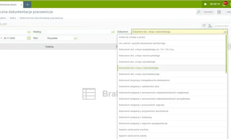This screenshot has width=231, height=139.
Task: Select Cel, zakres i sposób stosowania monitoringu
Action: (172, 43)
